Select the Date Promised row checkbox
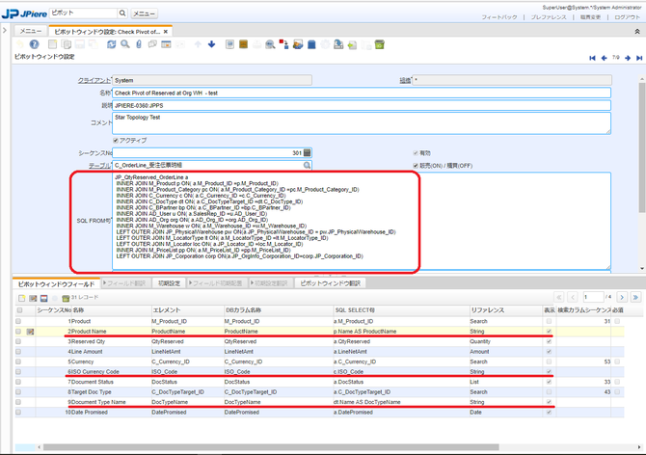 point(18,413)
